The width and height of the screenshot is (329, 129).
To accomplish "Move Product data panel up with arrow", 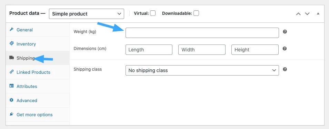I will click(x=298, y=14).
